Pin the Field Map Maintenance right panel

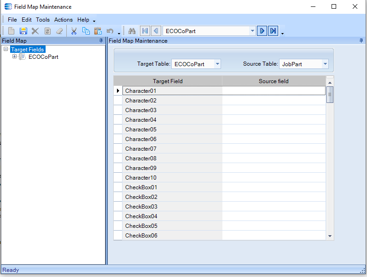[x=361, y=40]
